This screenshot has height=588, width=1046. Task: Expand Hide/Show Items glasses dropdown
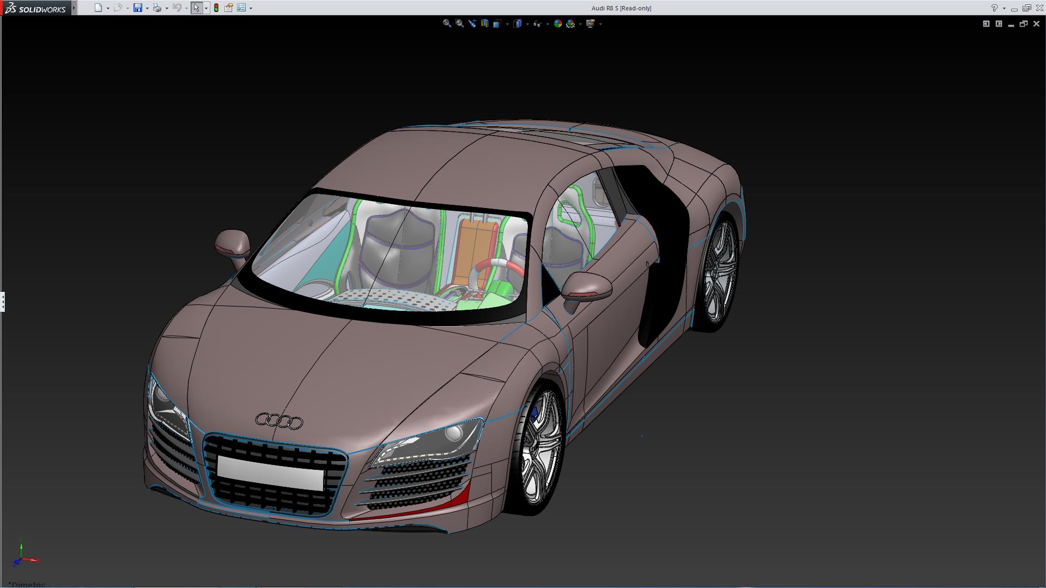tap(548, 24)
